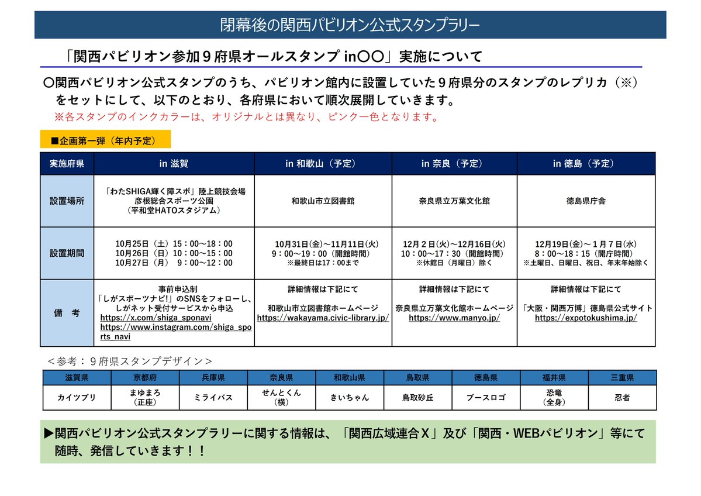This screenshot has width=701, height=496.
Task: Open the www.manyo.jp link
Action: (x=454, y=318)
